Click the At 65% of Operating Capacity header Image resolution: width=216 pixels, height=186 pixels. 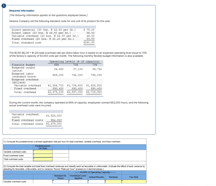pyautogui.click(x=95, y=172)
